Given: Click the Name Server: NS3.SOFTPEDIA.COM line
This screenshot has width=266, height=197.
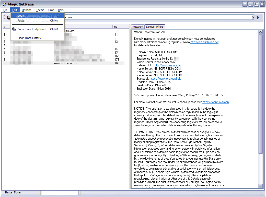Looking at the screenshot, I should 159,75.
